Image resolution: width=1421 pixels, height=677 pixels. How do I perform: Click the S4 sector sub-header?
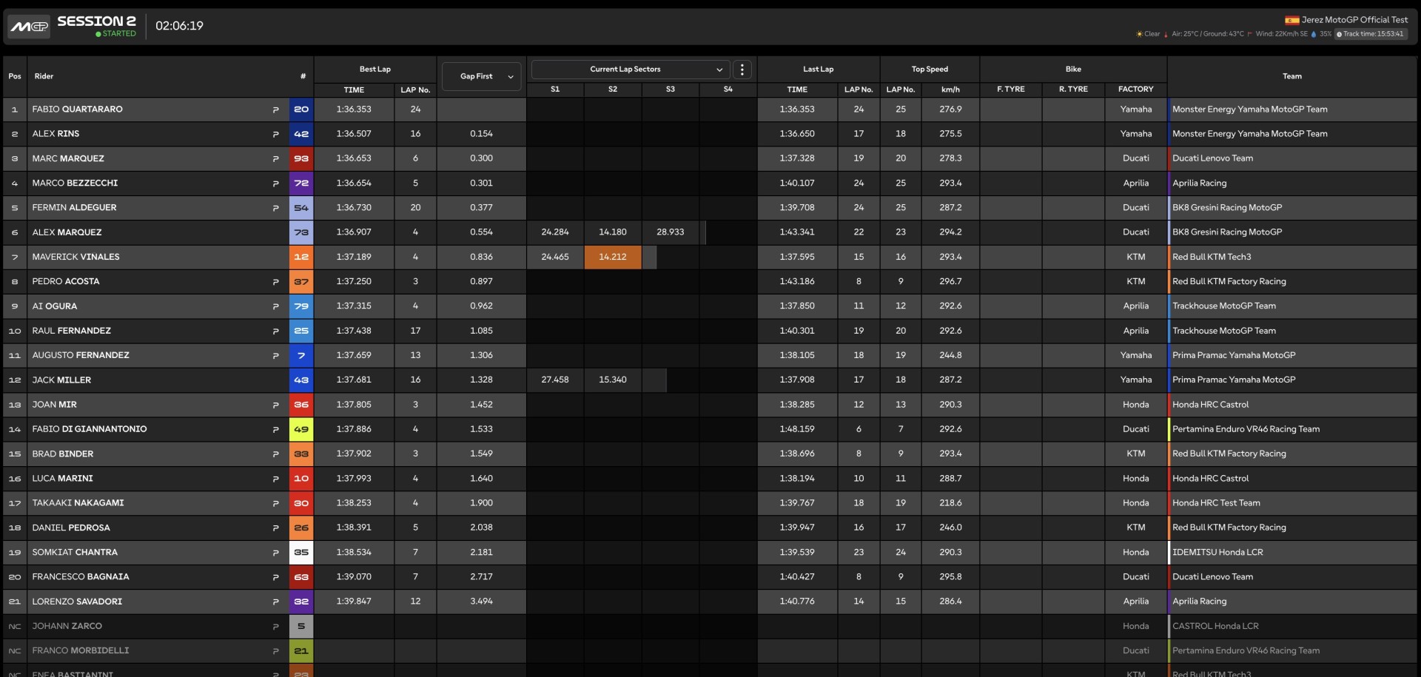pos(728,90)
